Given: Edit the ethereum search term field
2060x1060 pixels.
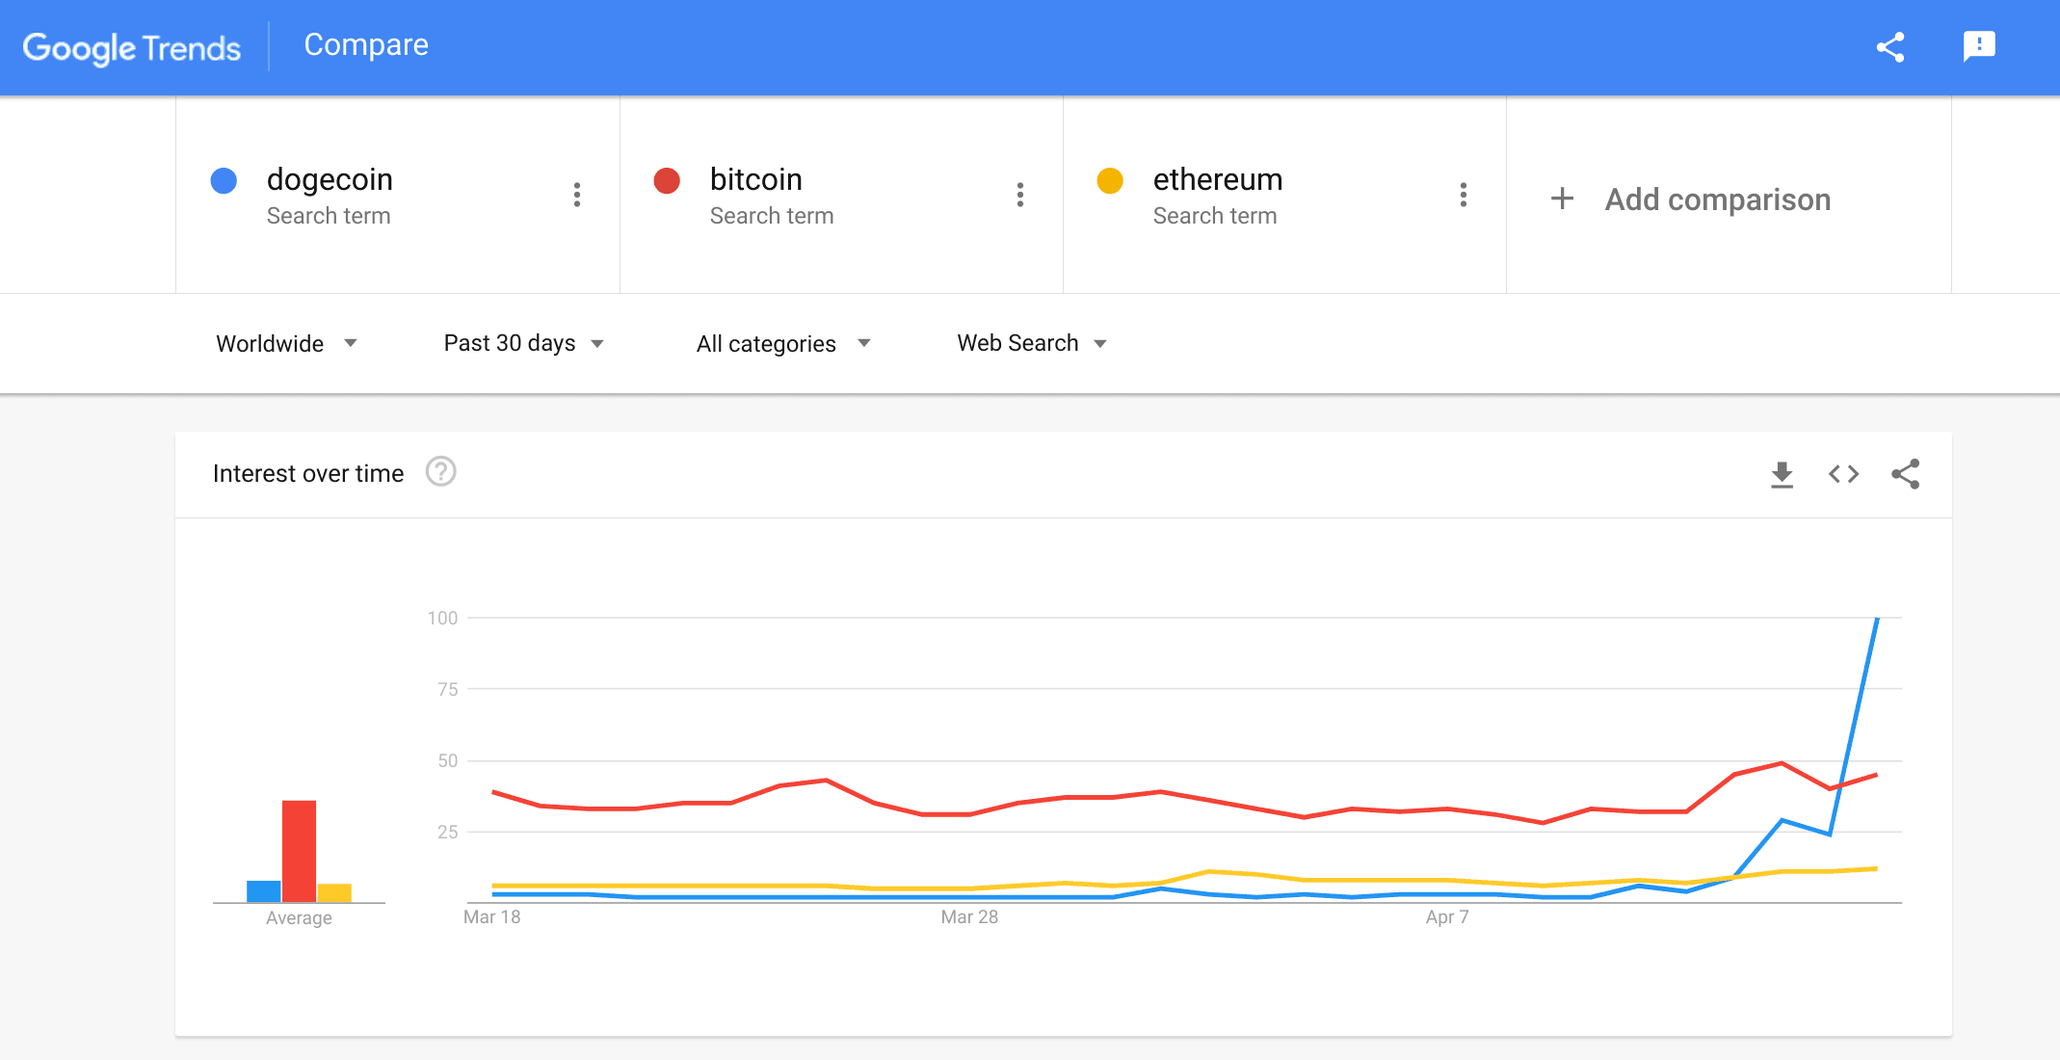Looking at the screenshot, I should tap(1217, 180).
